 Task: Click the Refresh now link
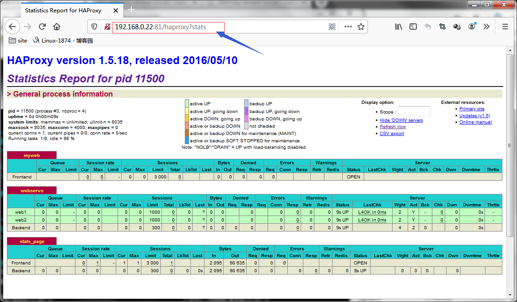(x=393, y=127)
